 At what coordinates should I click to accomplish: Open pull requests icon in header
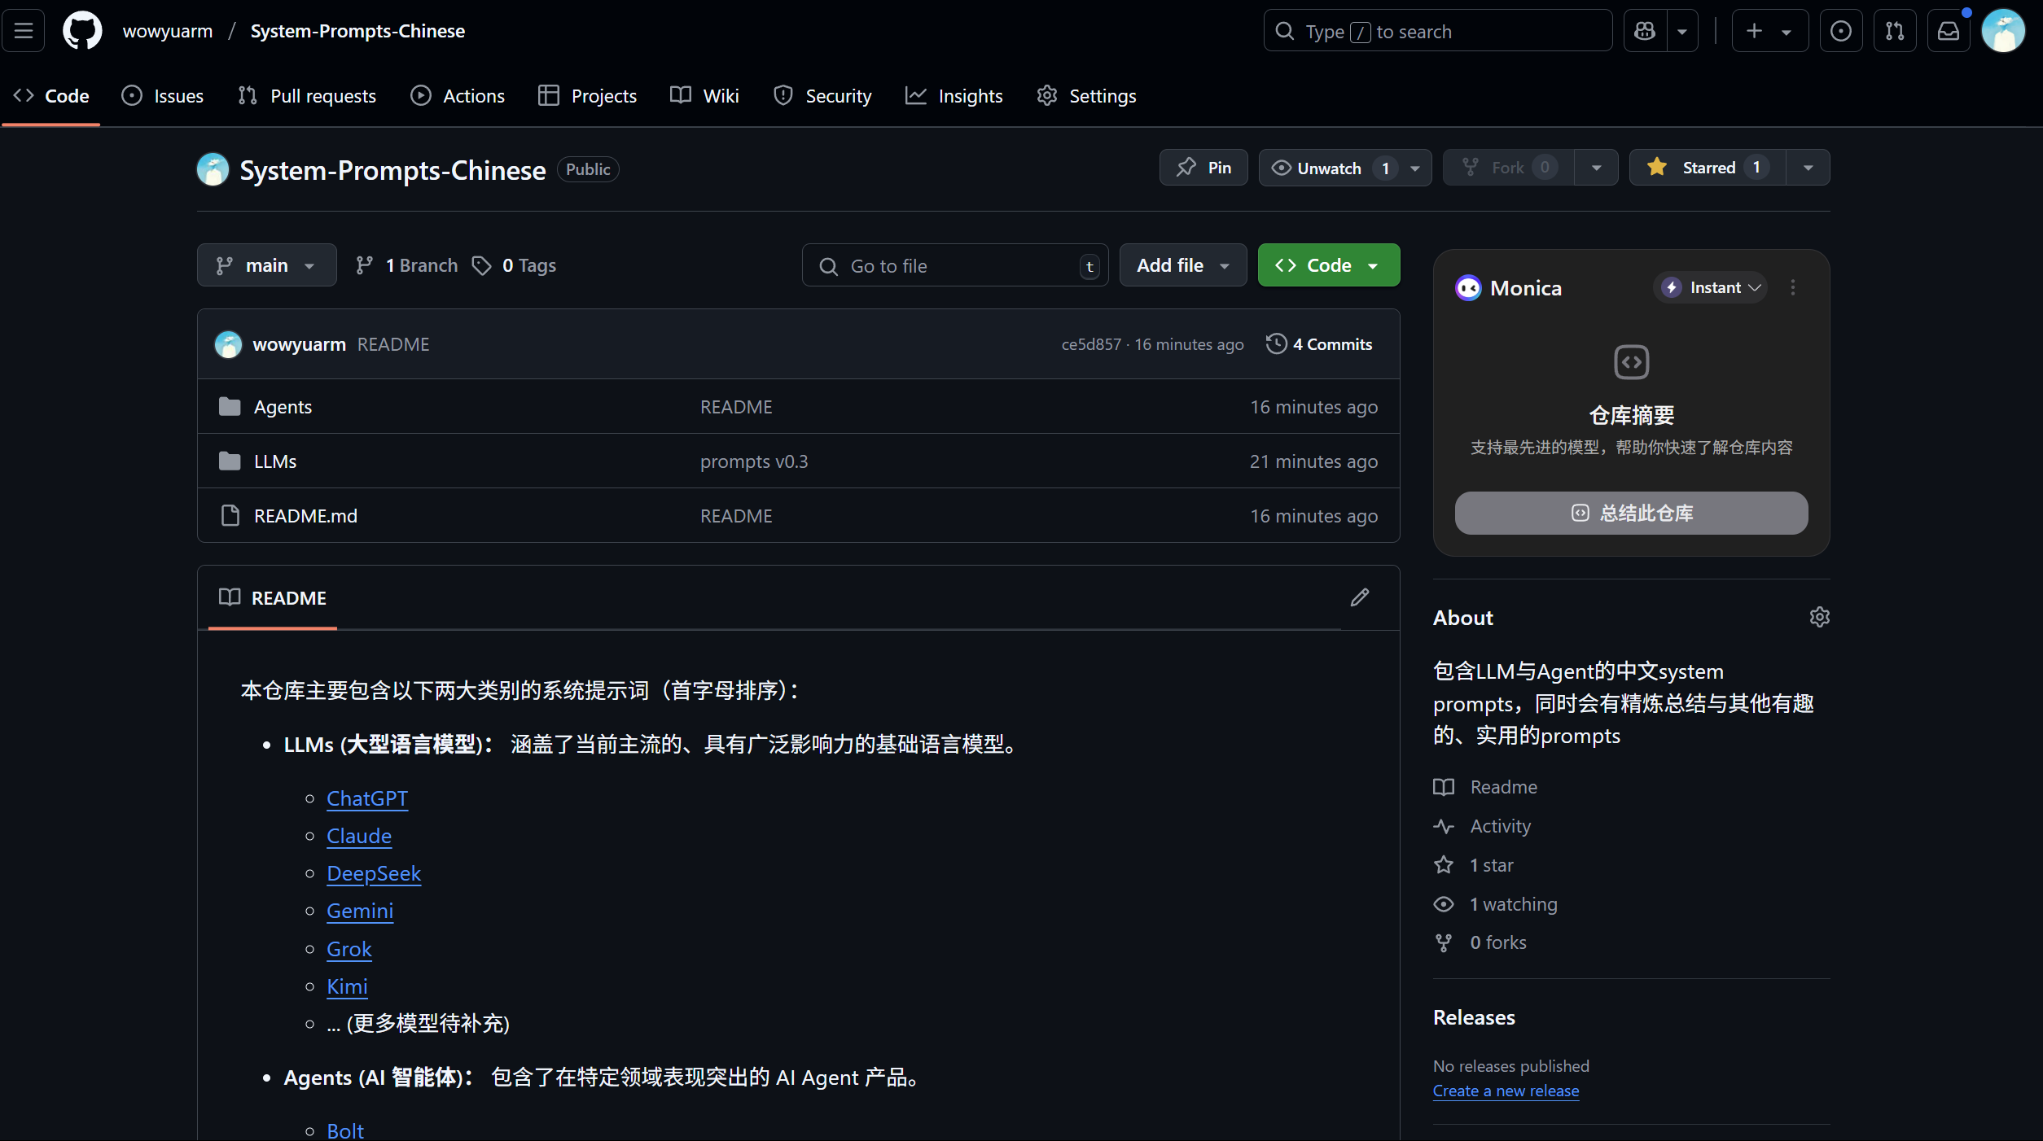pyautogui.click(x=1894, y=31)
